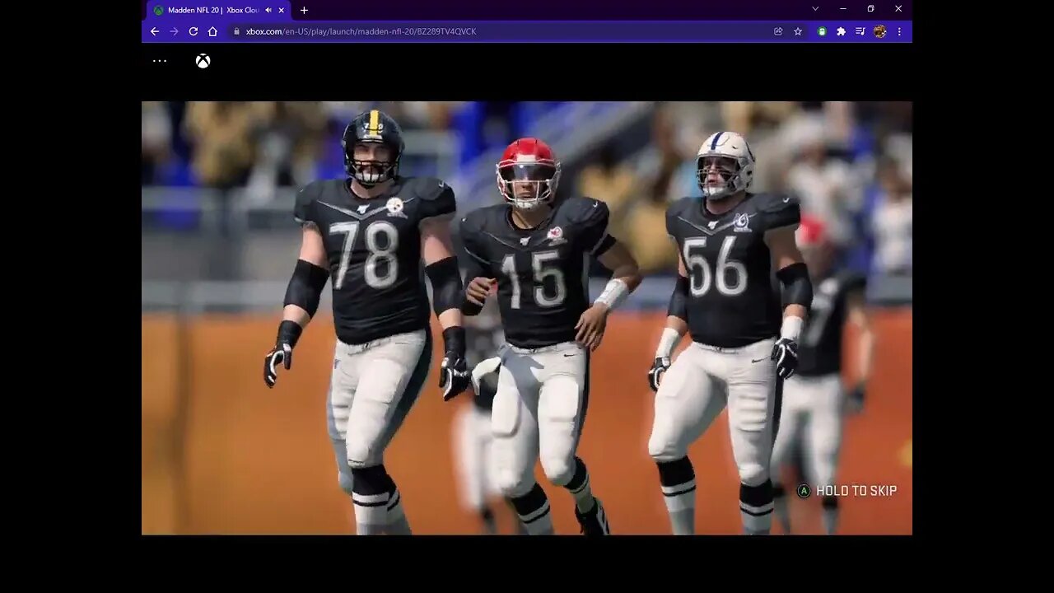Viewport: 1054px width, 593px height.
Task: Go back to the previous page
Action: (155, 31)
